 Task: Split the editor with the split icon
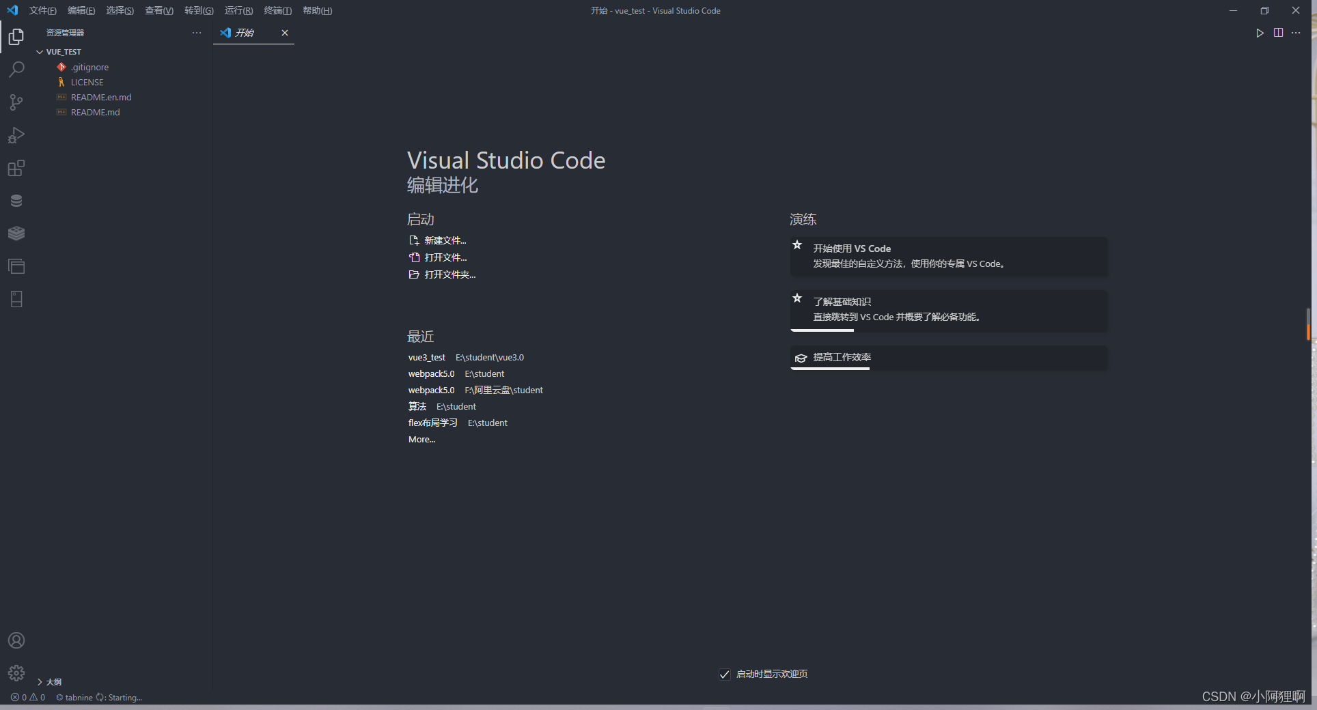click(1278, 33)
